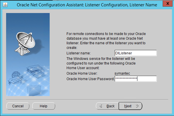Go Back to the previous wizard step
This screenshot has width=174, height=116.
(107, 106)
